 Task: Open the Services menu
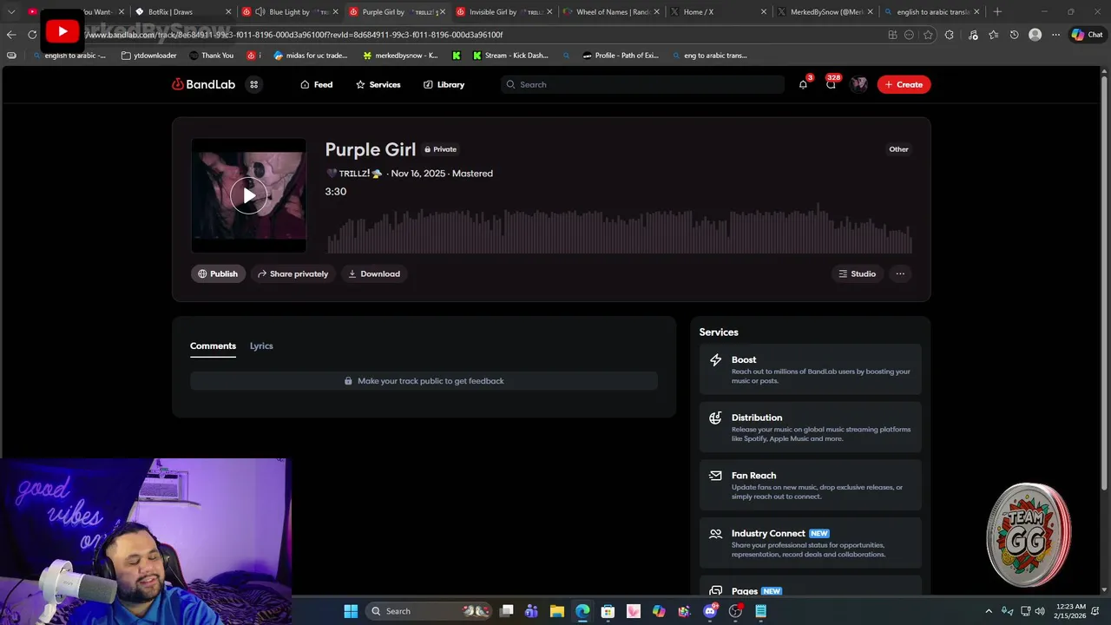click(x=378, y=84)
